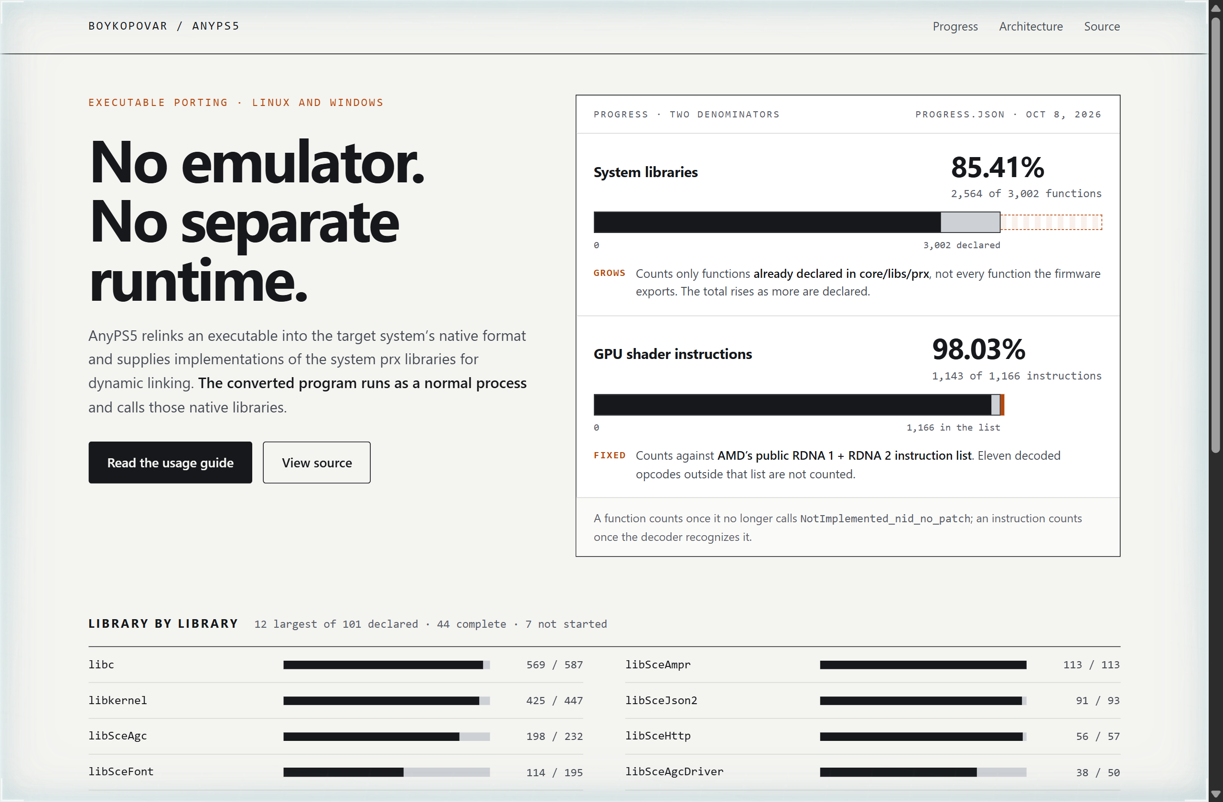Image resolution: width=1223 pixels, height=802 pixels.
Task: Click the scrollbar down arrow
Action: (x=1215, y=794)
